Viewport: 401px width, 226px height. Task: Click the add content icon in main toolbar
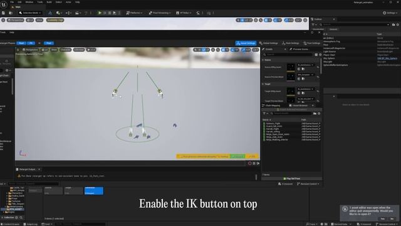(60, 13)
